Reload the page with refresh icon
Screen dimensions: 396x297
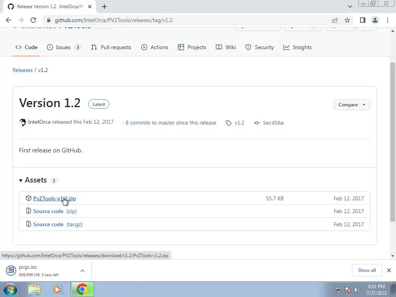pyautogui.click(x=33, y=20)
